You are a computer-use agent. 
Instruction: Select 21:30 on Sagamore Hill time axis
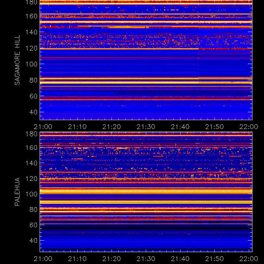pos(146,127)
